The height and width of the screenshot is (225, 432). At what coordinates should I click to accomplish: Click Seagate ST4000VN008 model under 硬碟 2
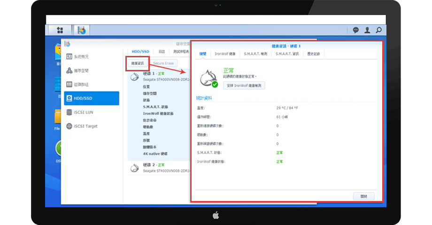point(166,171)
